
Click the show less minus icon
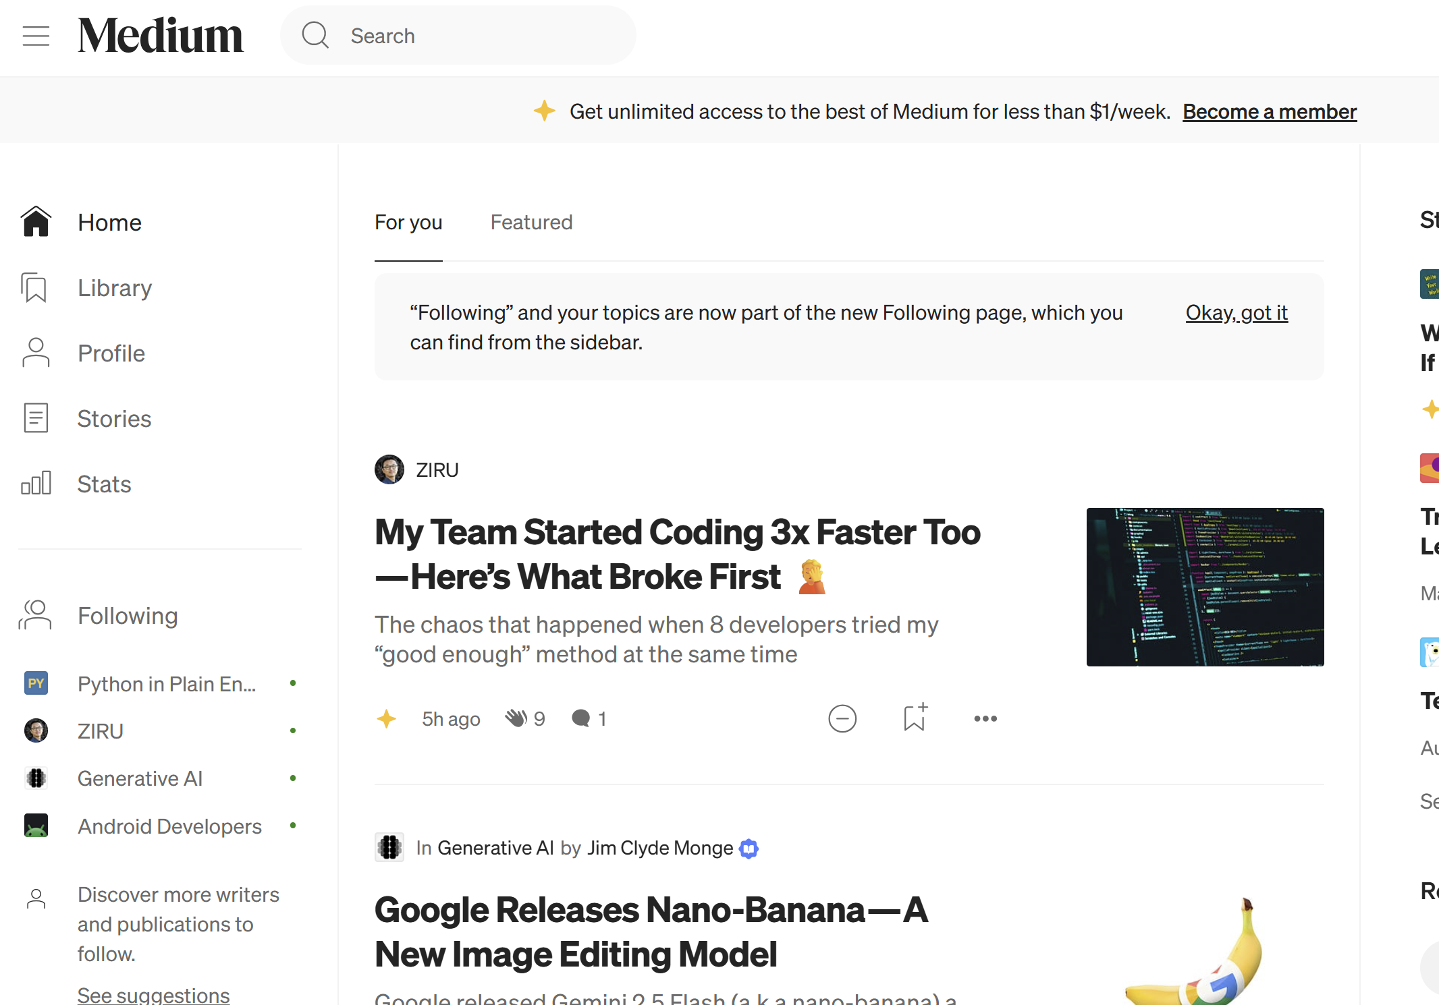pyautogui.click(x=842, y=718)
